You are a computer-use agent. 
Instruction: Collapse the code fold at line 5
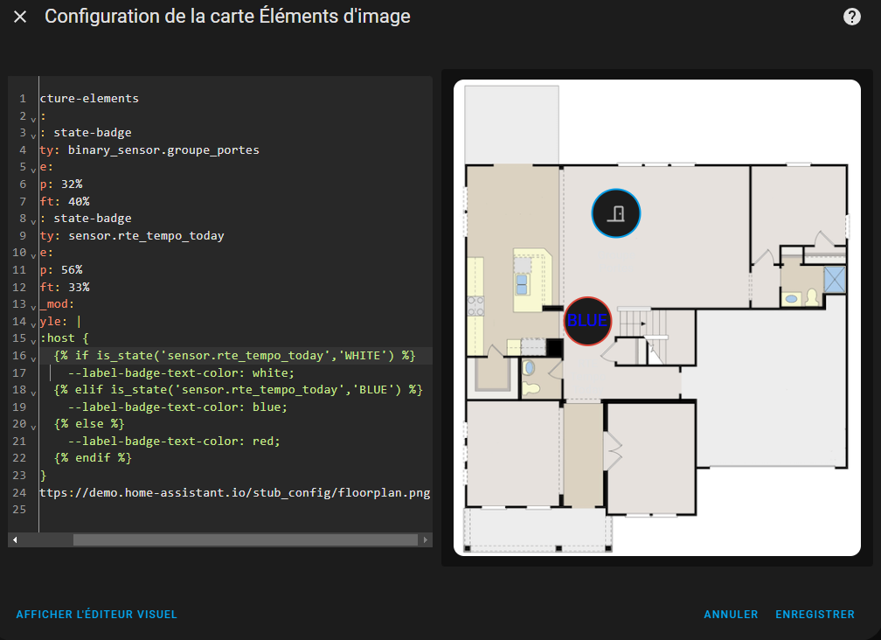tap(33, 169)
